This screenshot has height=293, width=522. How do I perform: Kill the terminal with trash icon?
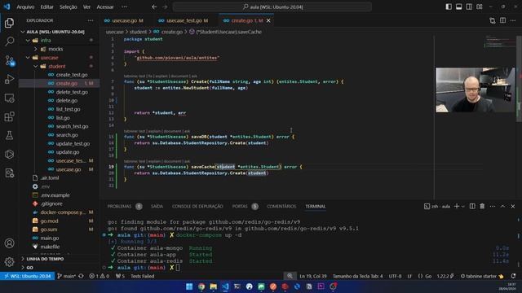(482, 206)
